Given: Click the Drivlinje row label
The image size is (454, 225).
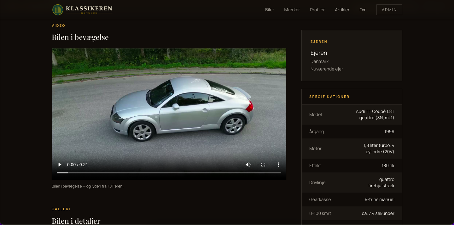Looking at the screenshot, I should coord(317,183).
